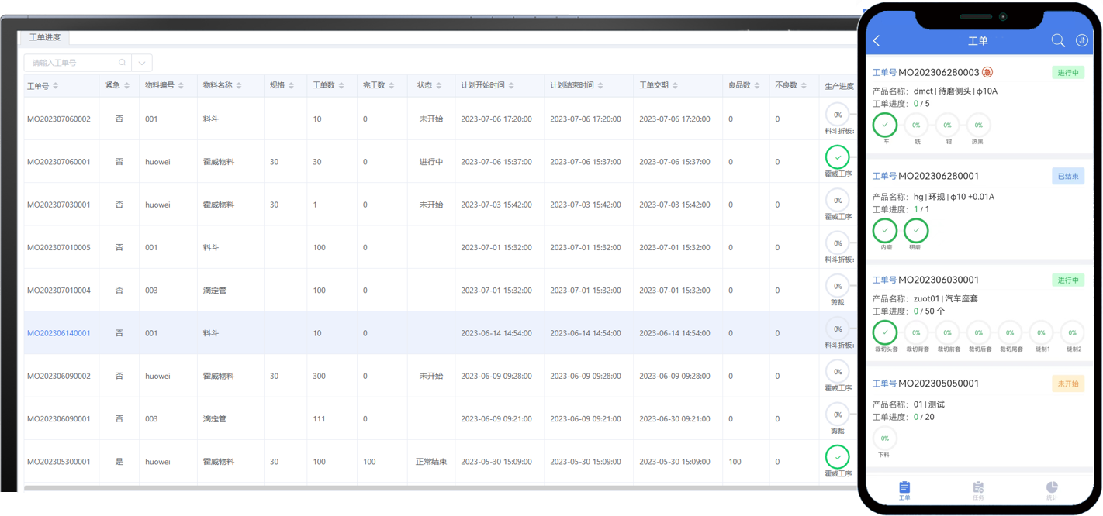
Task: Select row MO202307060001 in the table
Action: pos(441,162)
